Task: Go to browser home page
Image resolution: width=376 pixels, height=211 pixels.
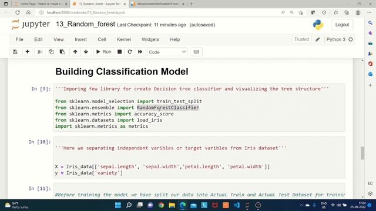Action: coord(28,12)
